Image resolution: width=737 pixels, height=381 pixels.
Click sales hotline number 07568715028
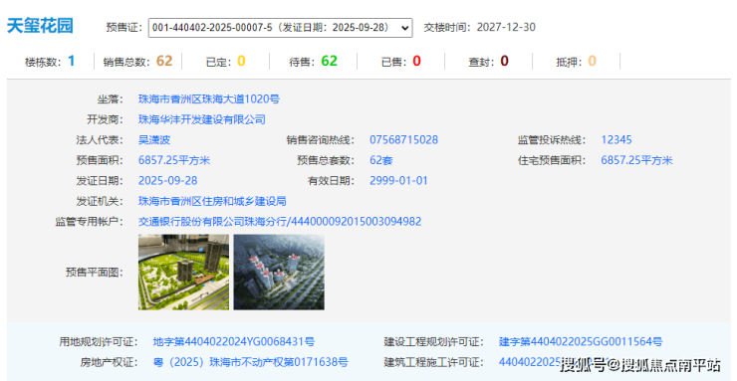click(x=403, y=140)
